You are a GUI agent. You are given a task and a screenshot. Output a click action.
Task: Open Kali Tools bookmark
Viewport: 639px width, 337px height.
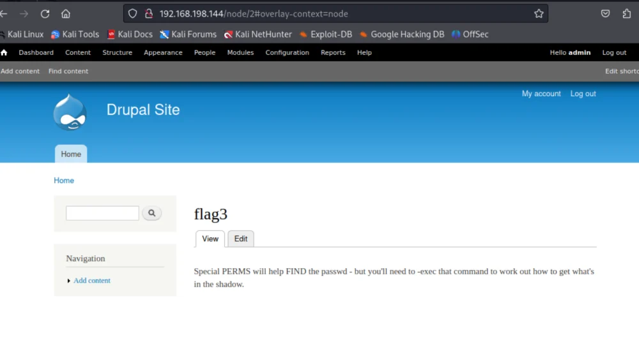click(75, 34)
